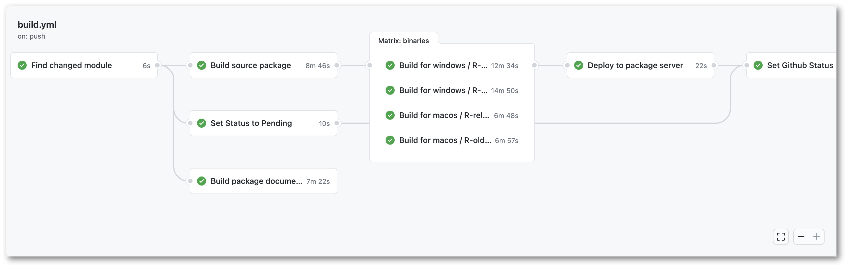
Task: Open the Build for macos R-oldrel job
Action: [x=445, y=140]
